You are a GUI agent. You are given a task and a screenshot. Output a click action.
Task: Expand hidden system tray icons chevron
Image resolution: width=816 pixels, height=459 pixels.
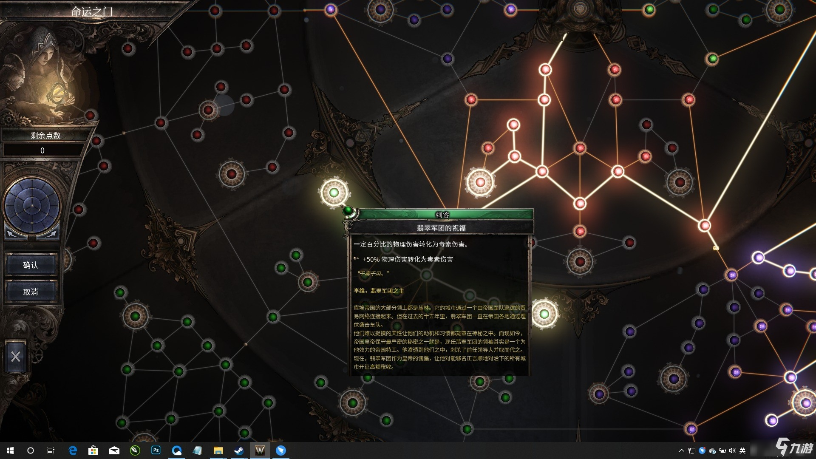pos(682,450)
